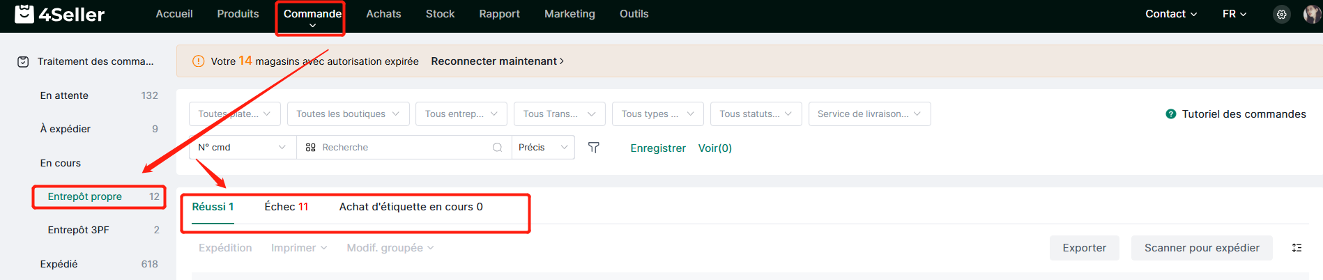Click the Scanner pour expédier button
This screenshot has width=1323, height=280.
click(x=1202, y=248)
